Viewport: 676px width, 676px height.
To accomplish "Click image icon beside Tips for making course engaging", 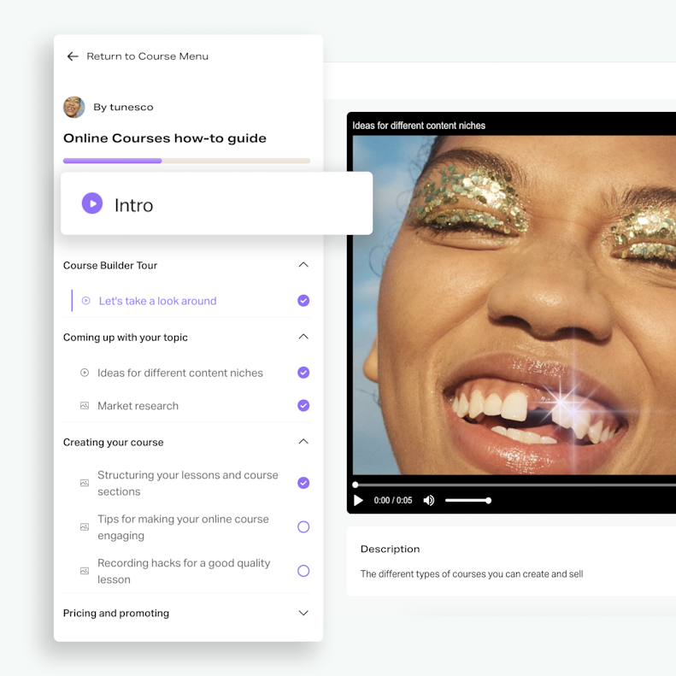I will [85, 526].
